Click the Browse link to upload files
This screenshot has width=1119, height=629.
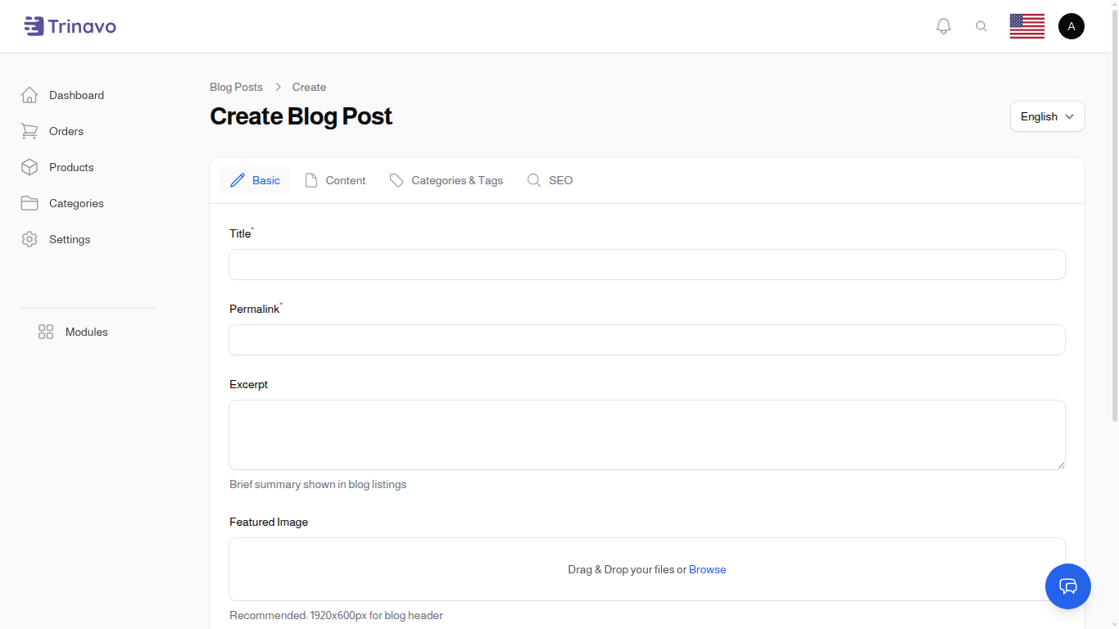point(707,569)
